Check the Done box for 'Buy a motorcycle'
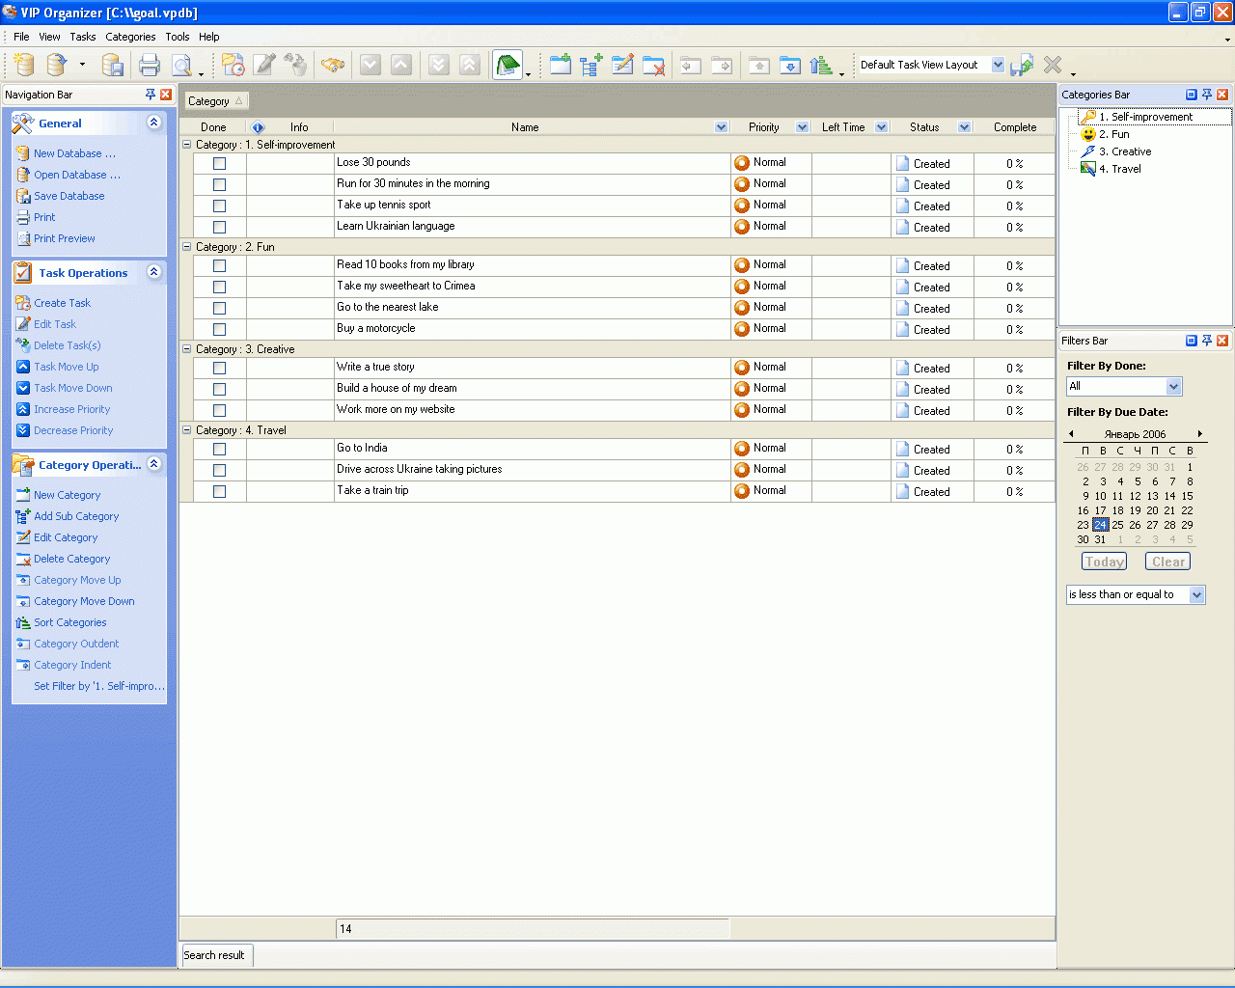Viewport: 1235px width, 988px height. [x=219, y=330]
